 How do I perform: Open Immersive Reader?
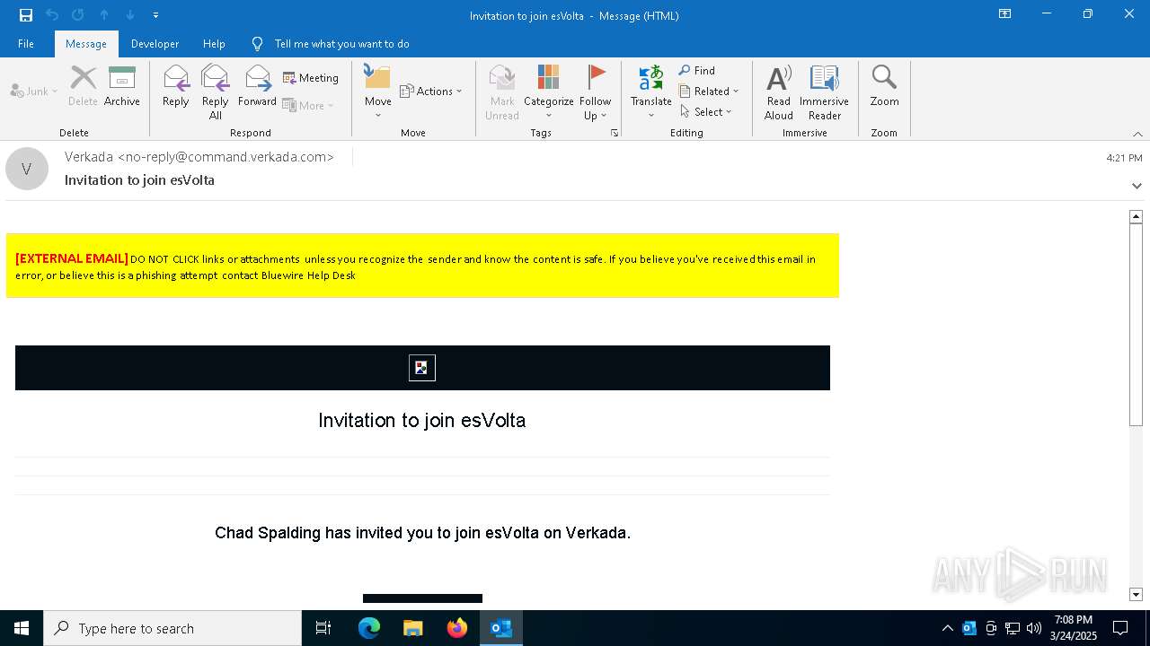coord(825,92)
